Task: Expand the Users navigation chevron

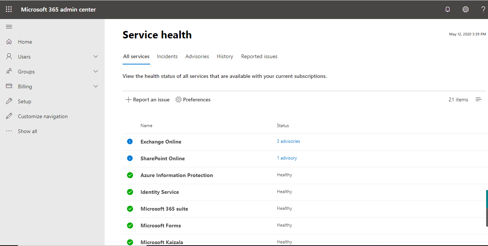Action: [96, 57]
